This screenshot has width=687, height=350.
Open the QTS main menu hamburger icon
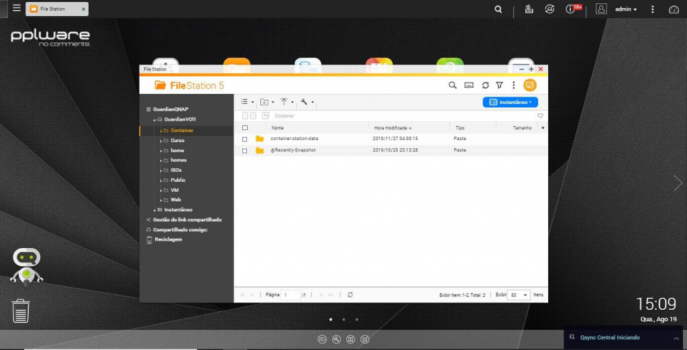click(x=17, y=8)
